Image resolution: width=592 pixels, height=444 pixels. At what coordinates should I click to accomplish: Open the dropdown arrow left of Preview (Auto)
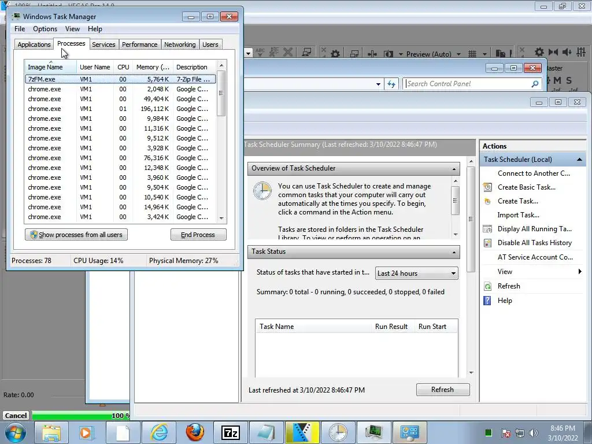point(401,54)
